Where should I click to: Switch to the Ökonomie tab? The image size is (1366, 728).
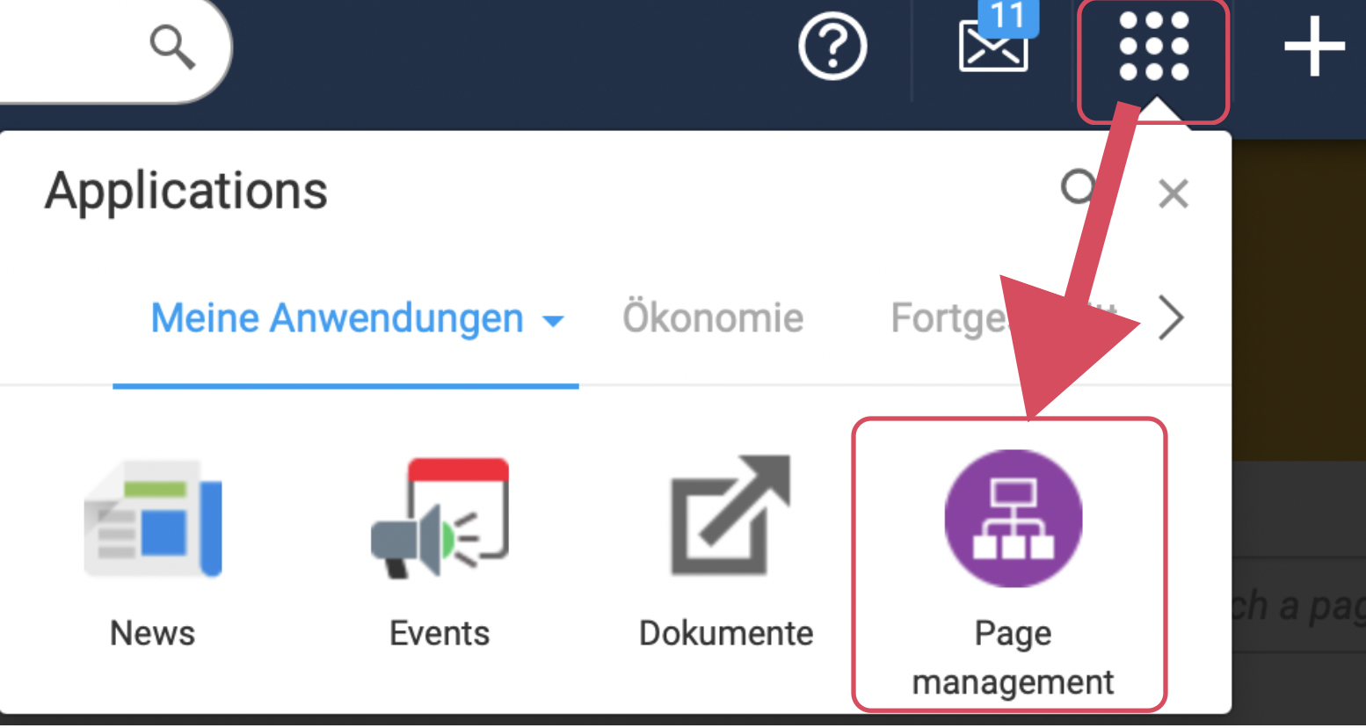pos(713,318)
